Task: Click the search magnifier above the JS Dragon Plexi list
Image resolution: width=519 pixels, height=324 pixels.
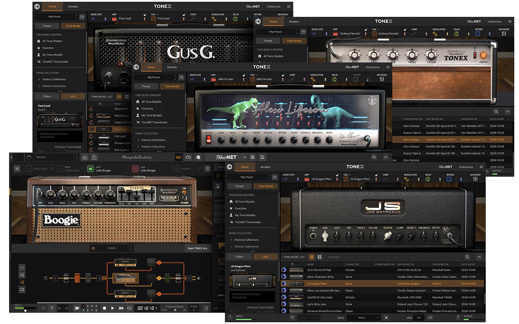Action: click(x=467, y=257)
